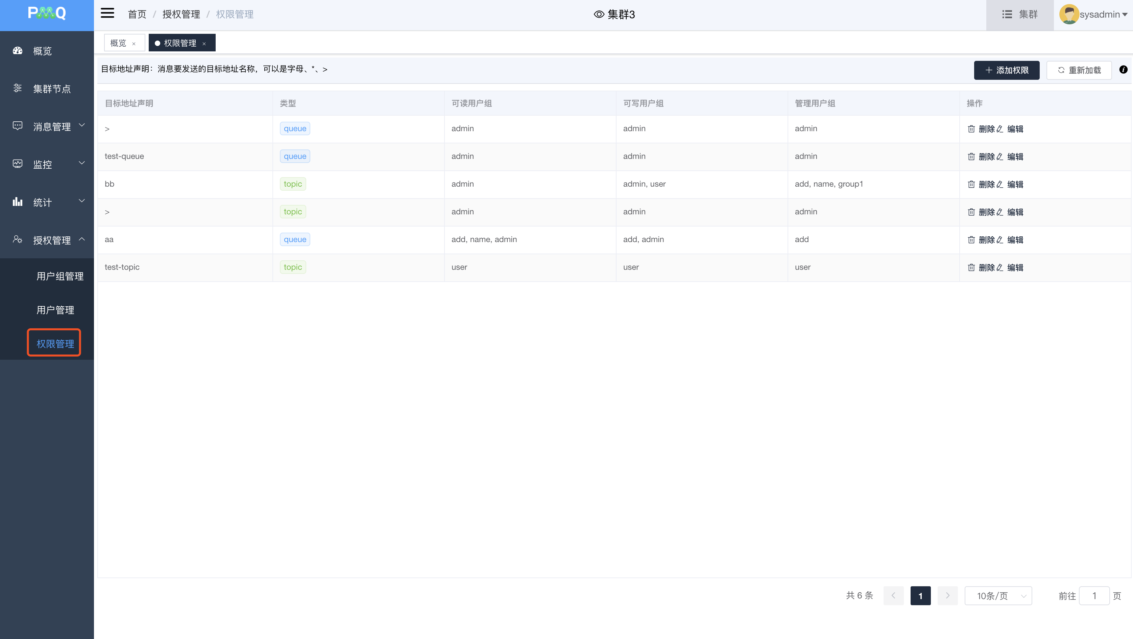The image size is (1133, 639).
Task: Close the 概览 tab
Action: coord(134,44)
